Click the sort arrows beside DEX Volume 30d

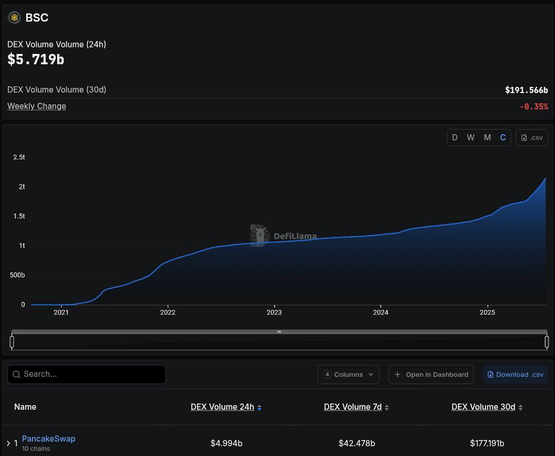coord(521,408)
